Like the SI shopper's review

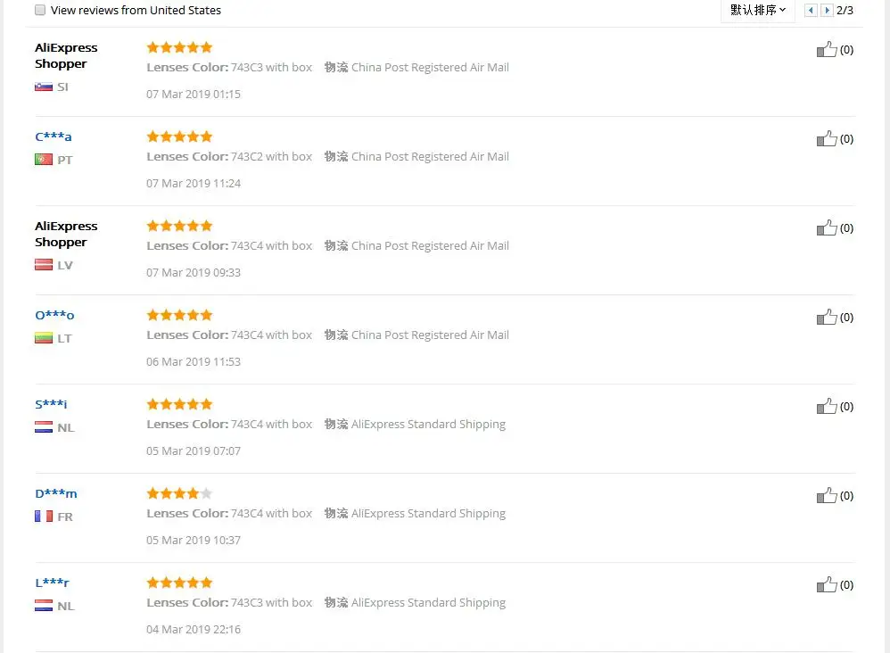pos(827,49)
